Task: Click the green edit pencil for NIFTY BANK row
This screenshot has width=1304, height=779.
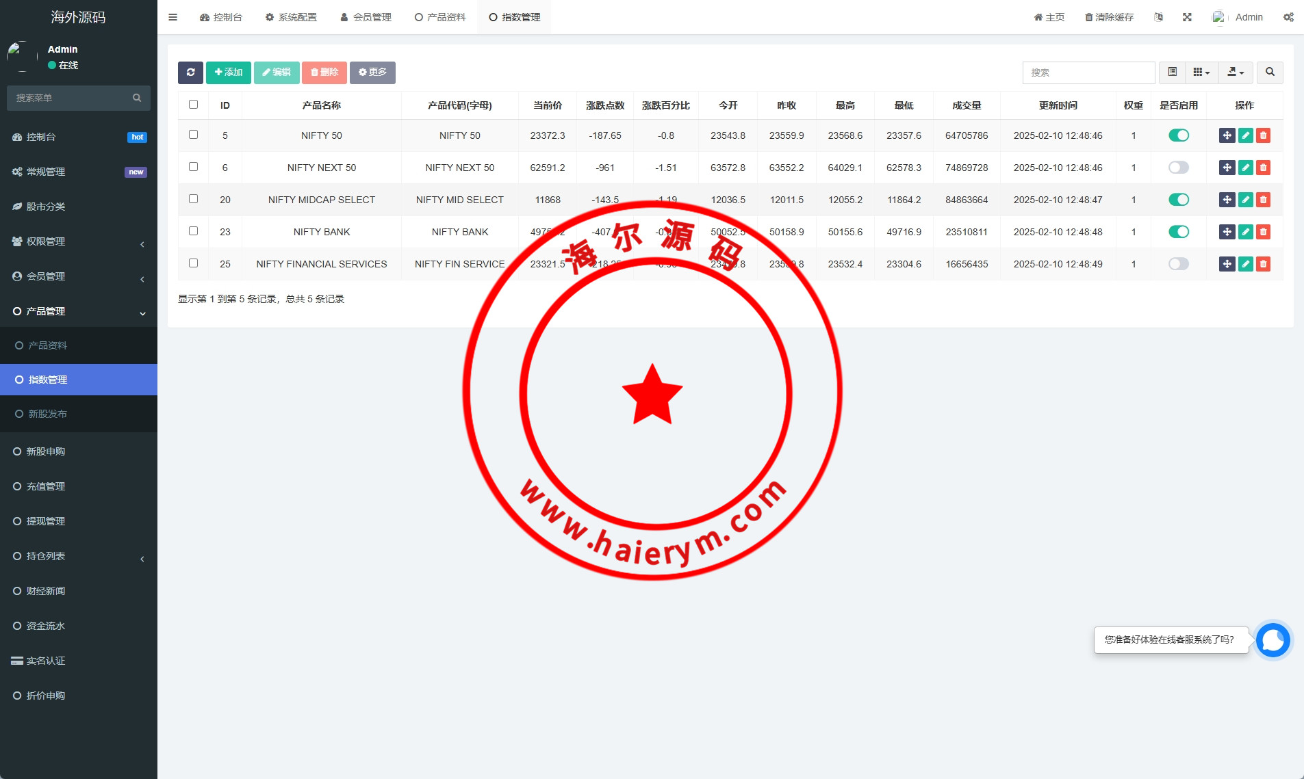Action: [1246, 232]
